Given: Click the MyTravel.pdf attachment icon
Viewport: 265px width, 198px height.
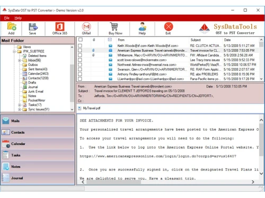Looking at the screenshot, I should pos(79,108).
